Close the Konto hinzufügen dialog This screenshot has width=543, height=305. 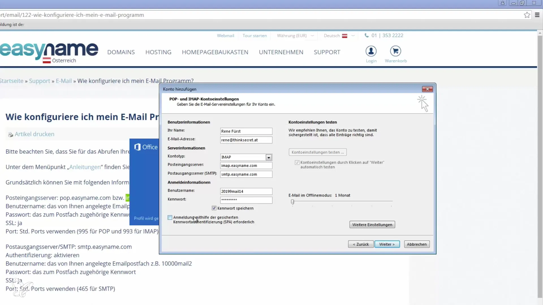pyautogui.click(x=427, y=89)
